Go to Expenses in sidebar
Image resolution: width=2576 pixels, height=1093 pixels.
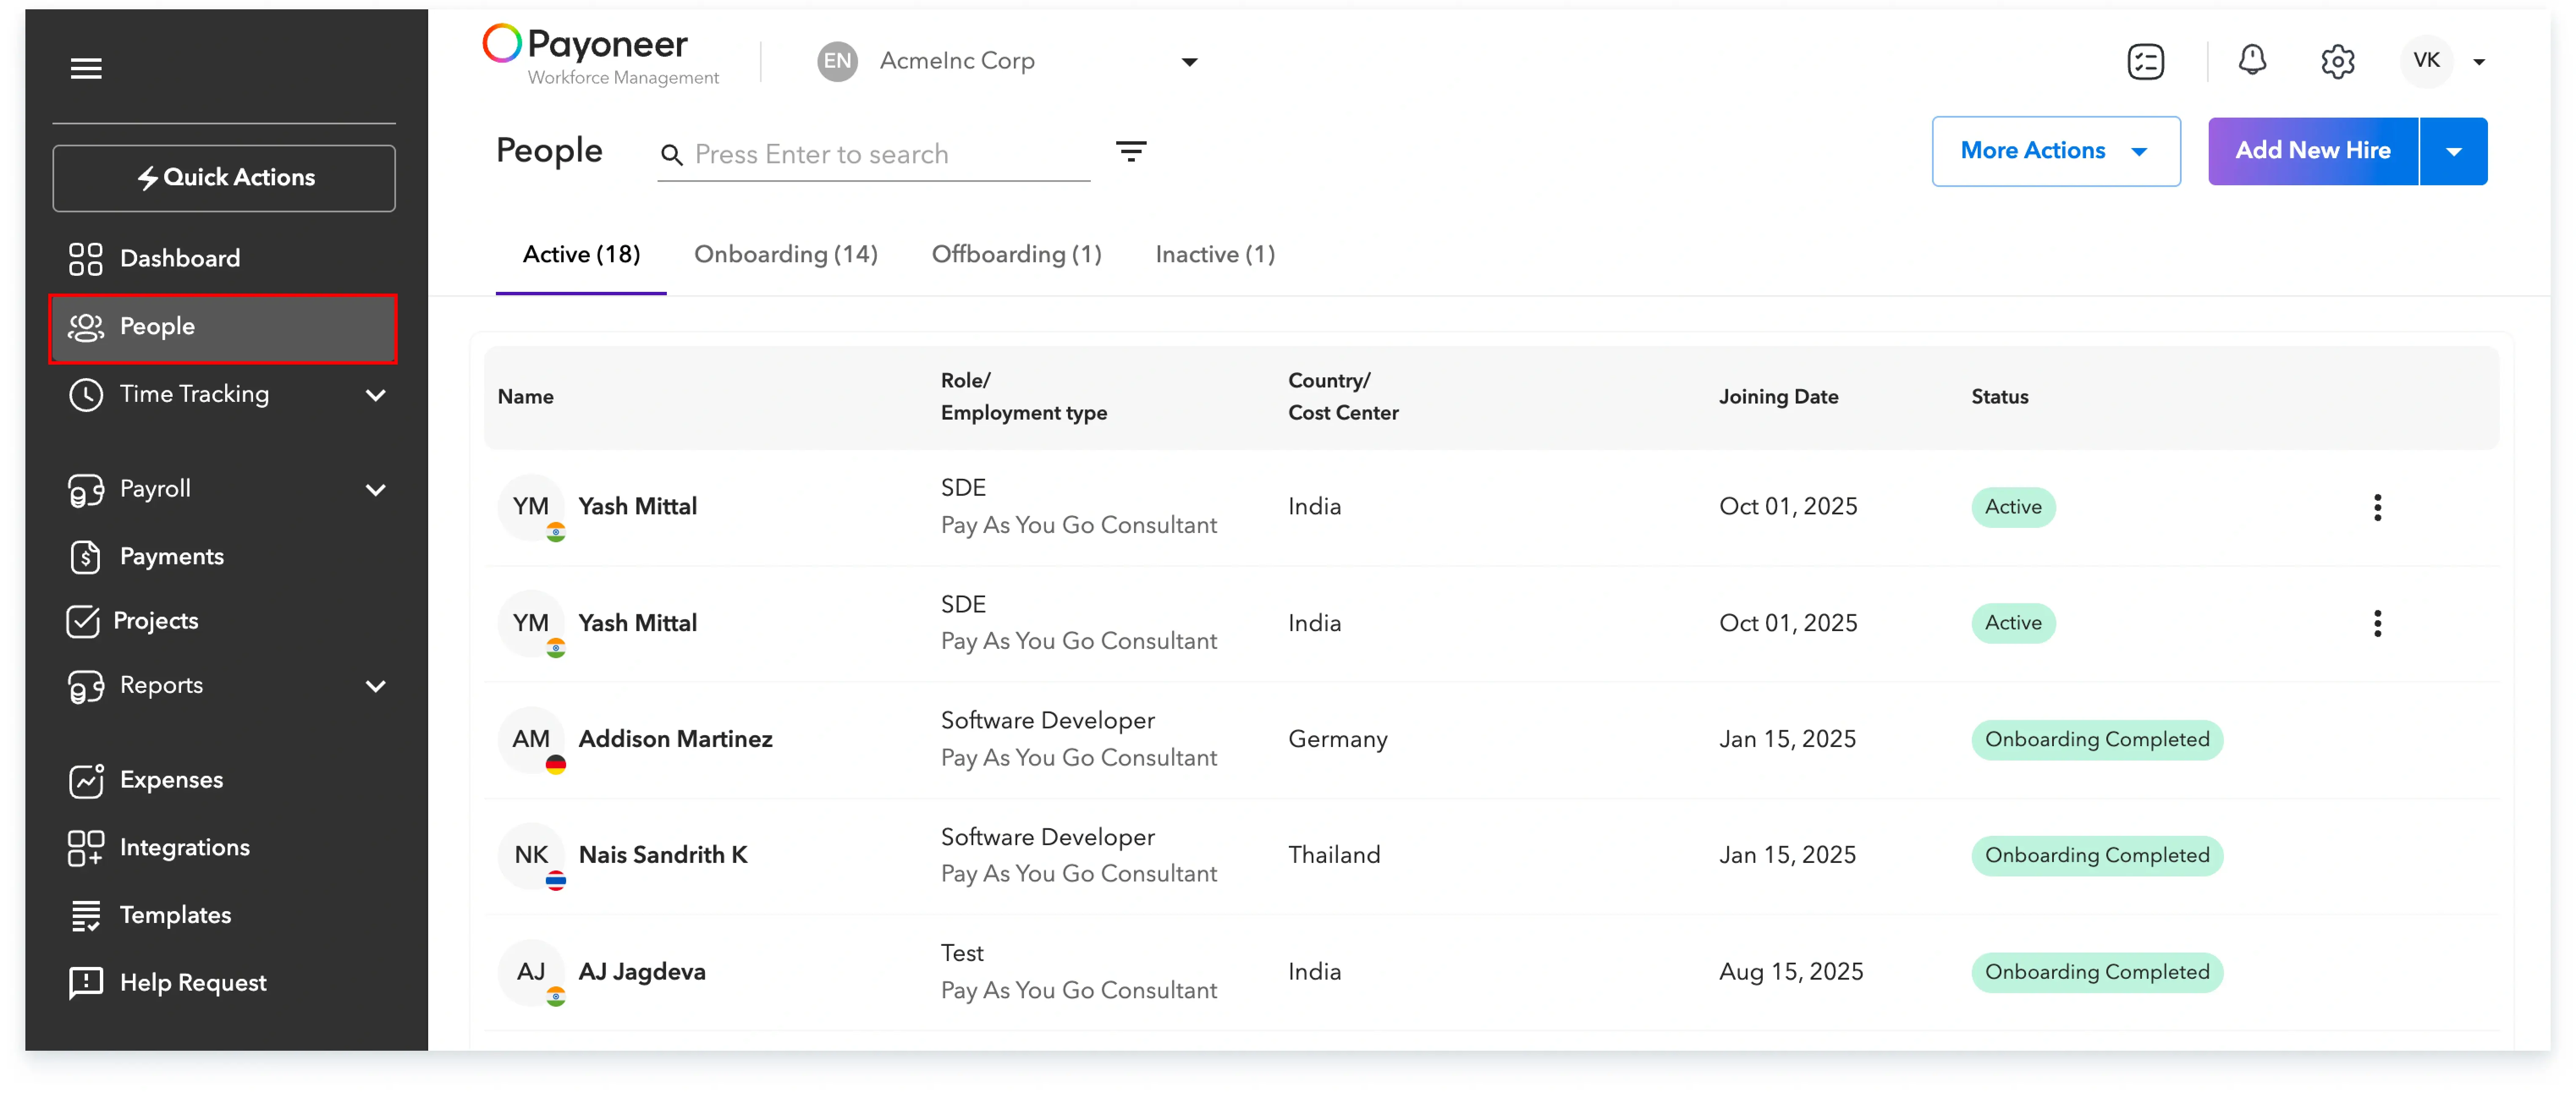[171, 779]
